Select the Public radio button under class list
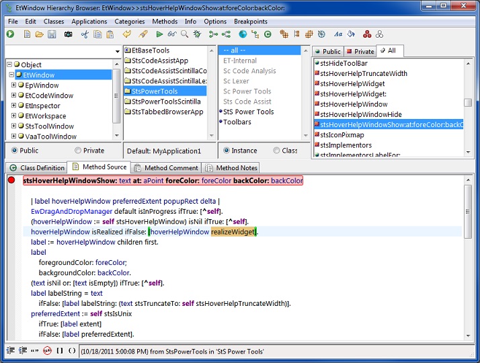The width and height of the screenshot is (480, 363). click(15, 151)
